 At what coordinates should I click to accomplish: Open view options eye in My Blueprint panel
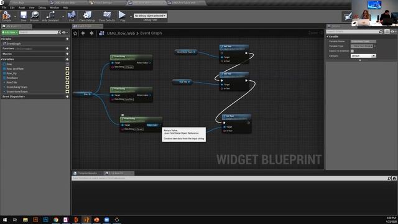tap(65, 32)
